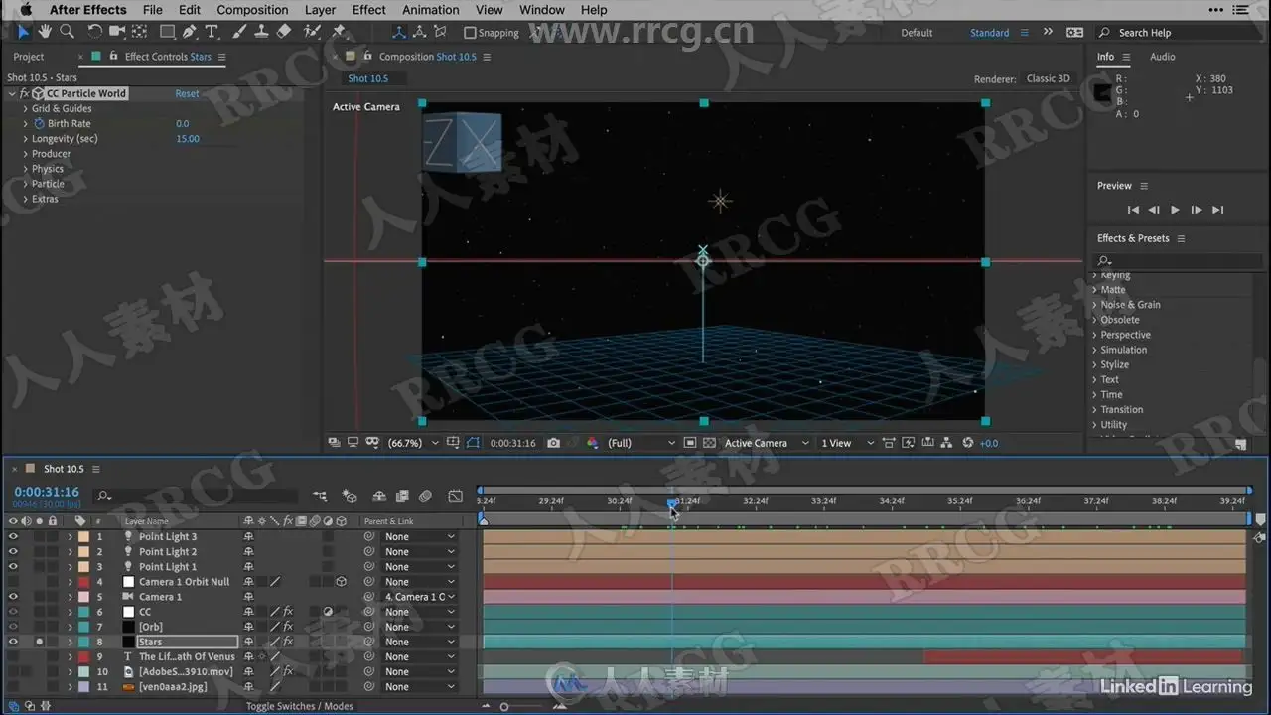Image resolution: width=1271 pixels, height=715 pixels.
Task: Click the teal label color of Stars layer
Action: (x=84, y=643)
